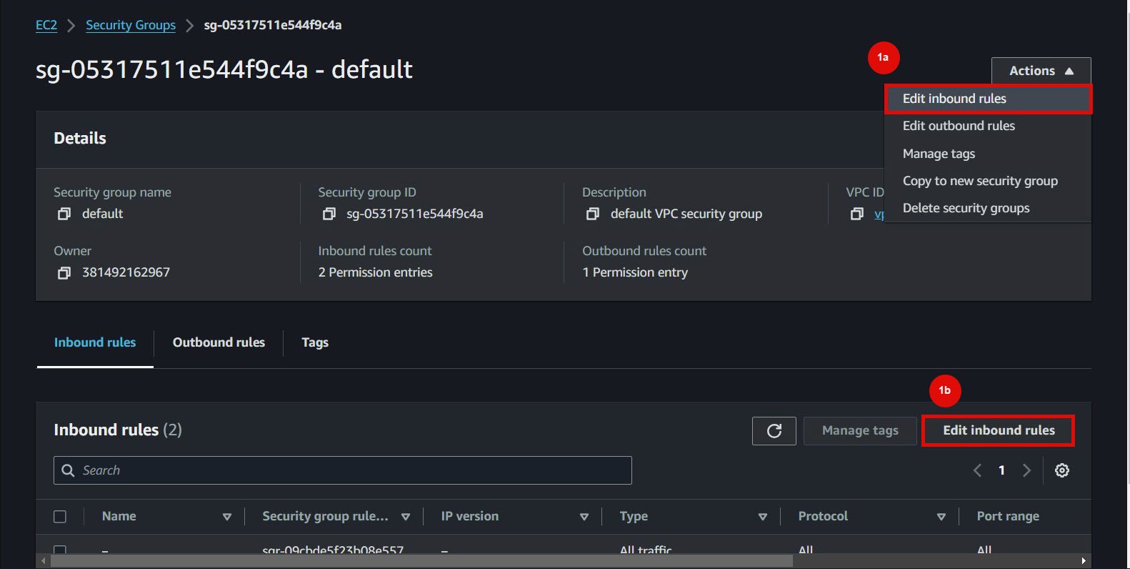This screenshot has width=1130, height=569.
Task: Click 'default VPC security group' description text
Action: click(686, 214)
